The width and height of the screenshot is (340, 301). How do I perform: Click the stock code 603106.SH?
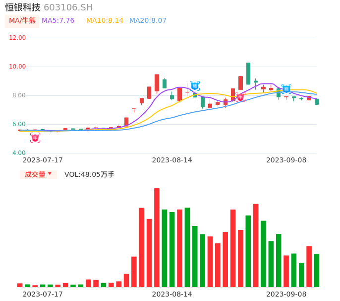tap(68, 7)
